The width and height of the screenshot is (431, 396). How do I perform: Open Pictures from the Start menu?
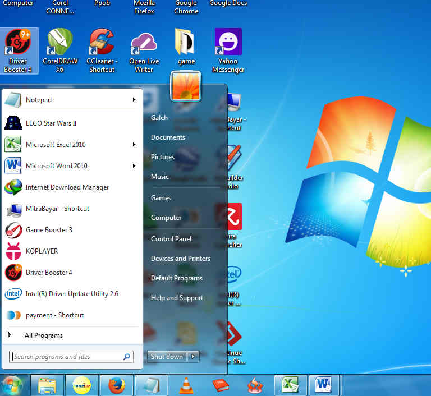162,157
